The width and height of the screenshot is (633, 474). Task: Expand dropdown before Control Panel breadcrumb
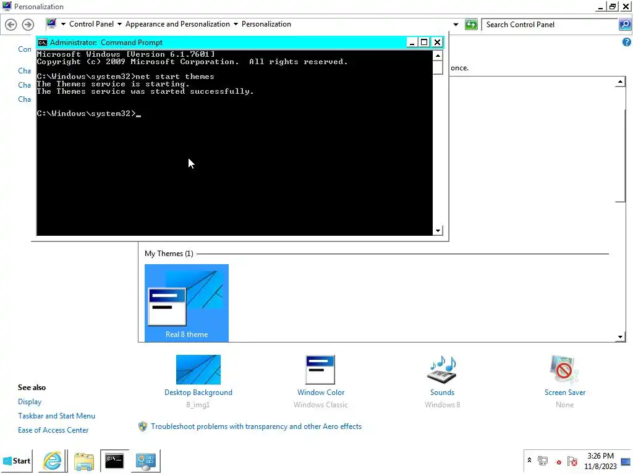[x=64, y=24]
